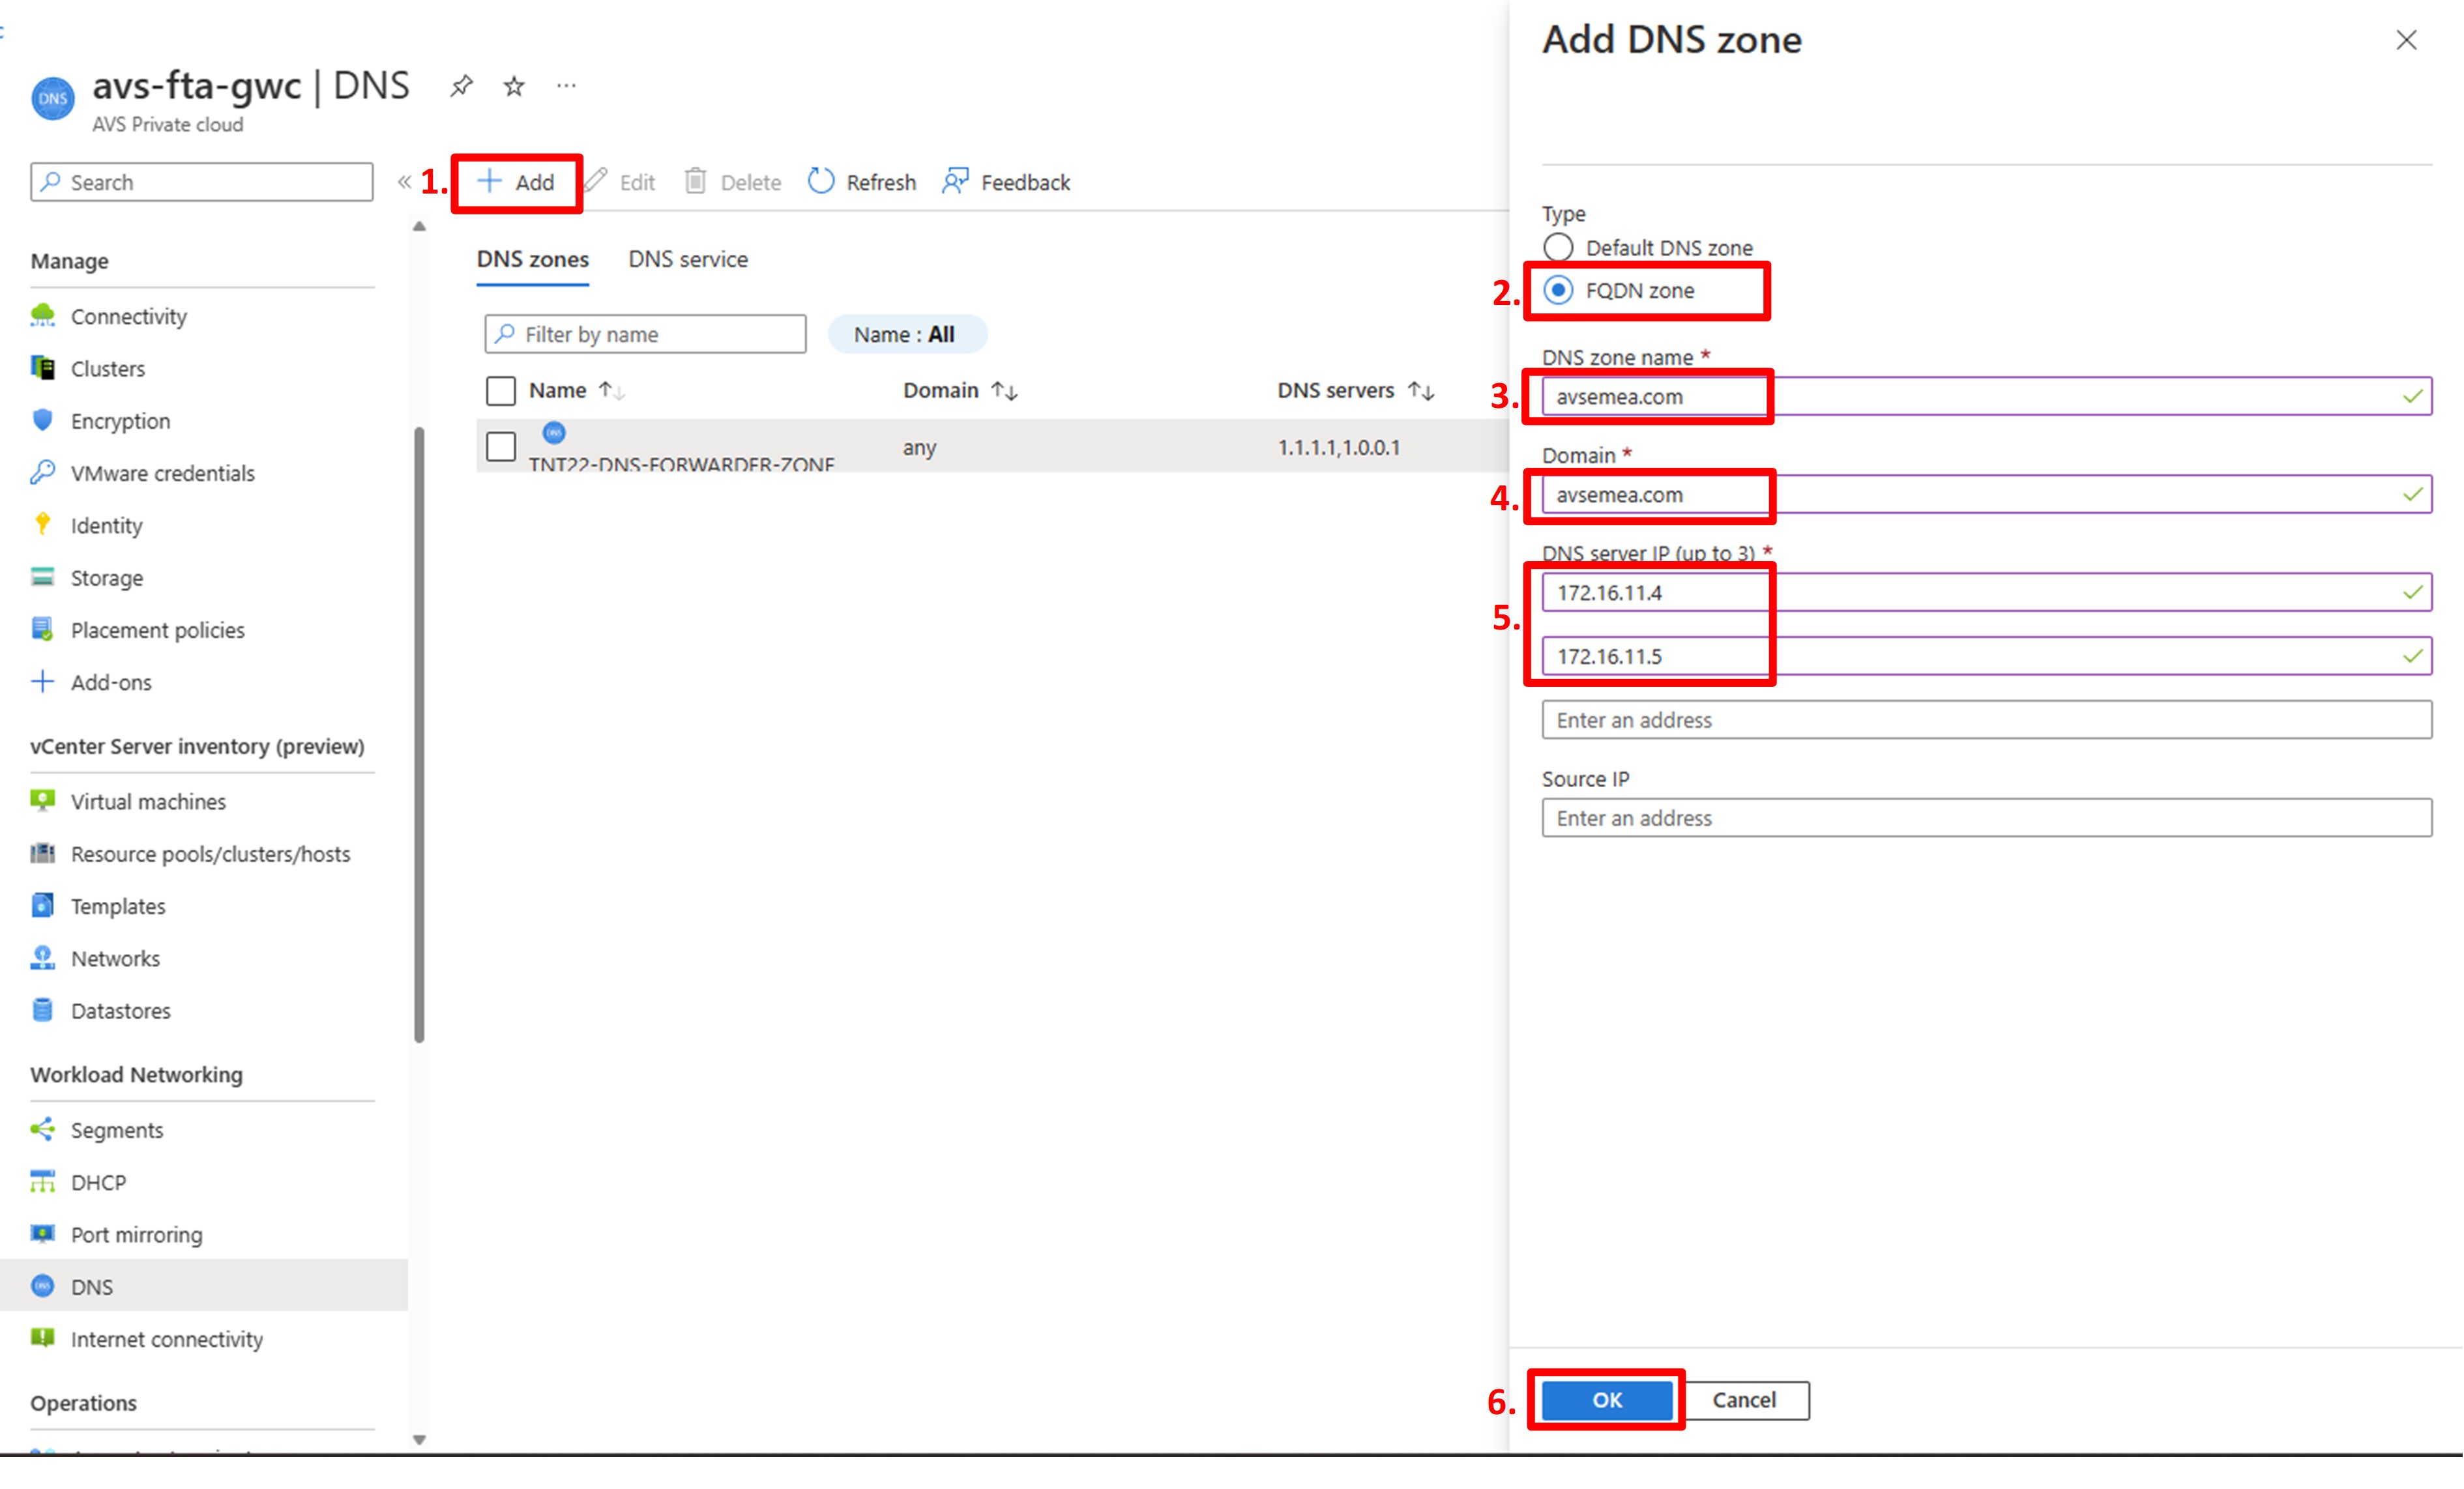Open the Name : All filter dropdown
This screenshot has height=1489, width=2464.
point(906,333)
